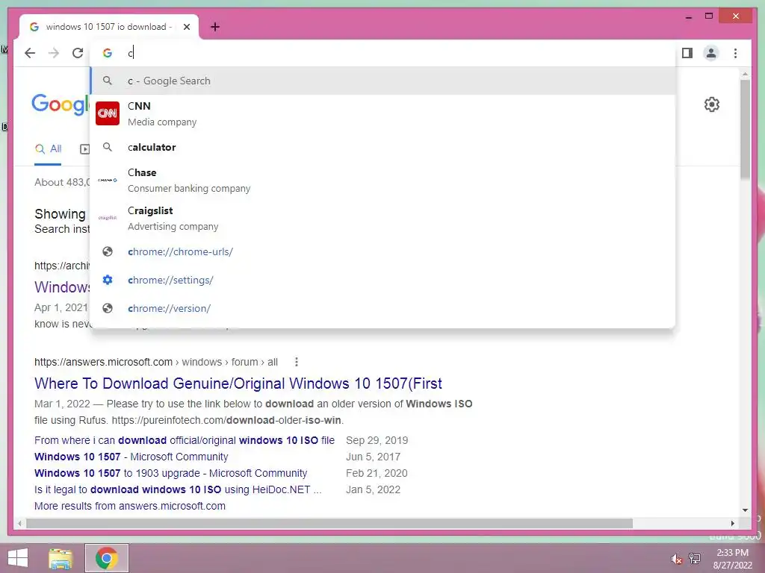Viewport: 765px width, 573px height.
Task: Click the browser back arrow
Action: tap(30, 53)
